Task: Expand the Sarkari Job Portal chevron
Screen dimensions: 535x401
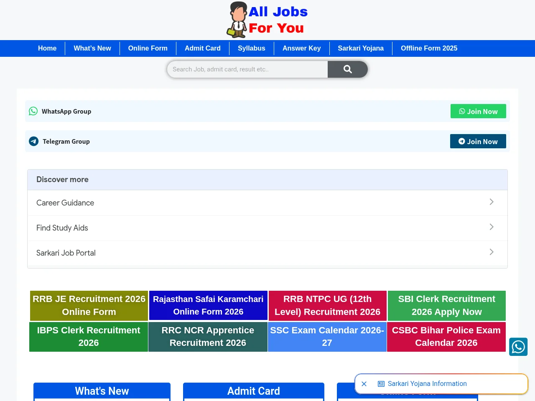Action: pyautogui.click(x=492, y=252)
